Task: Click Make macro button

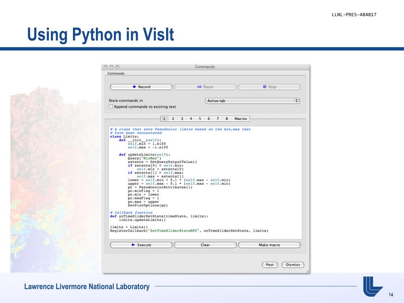Action: pyautogui.click(x=269, y=245)
